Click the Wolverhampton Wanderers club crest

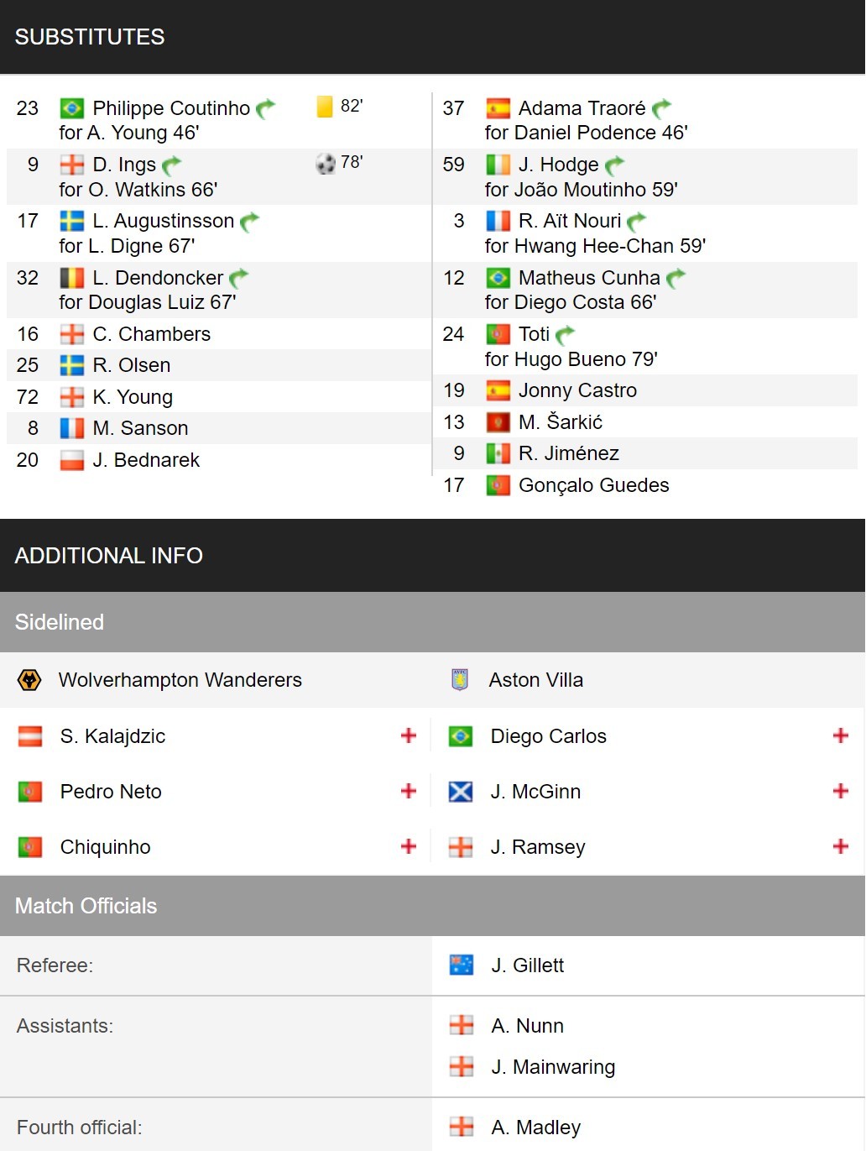[x=29, y=680]
